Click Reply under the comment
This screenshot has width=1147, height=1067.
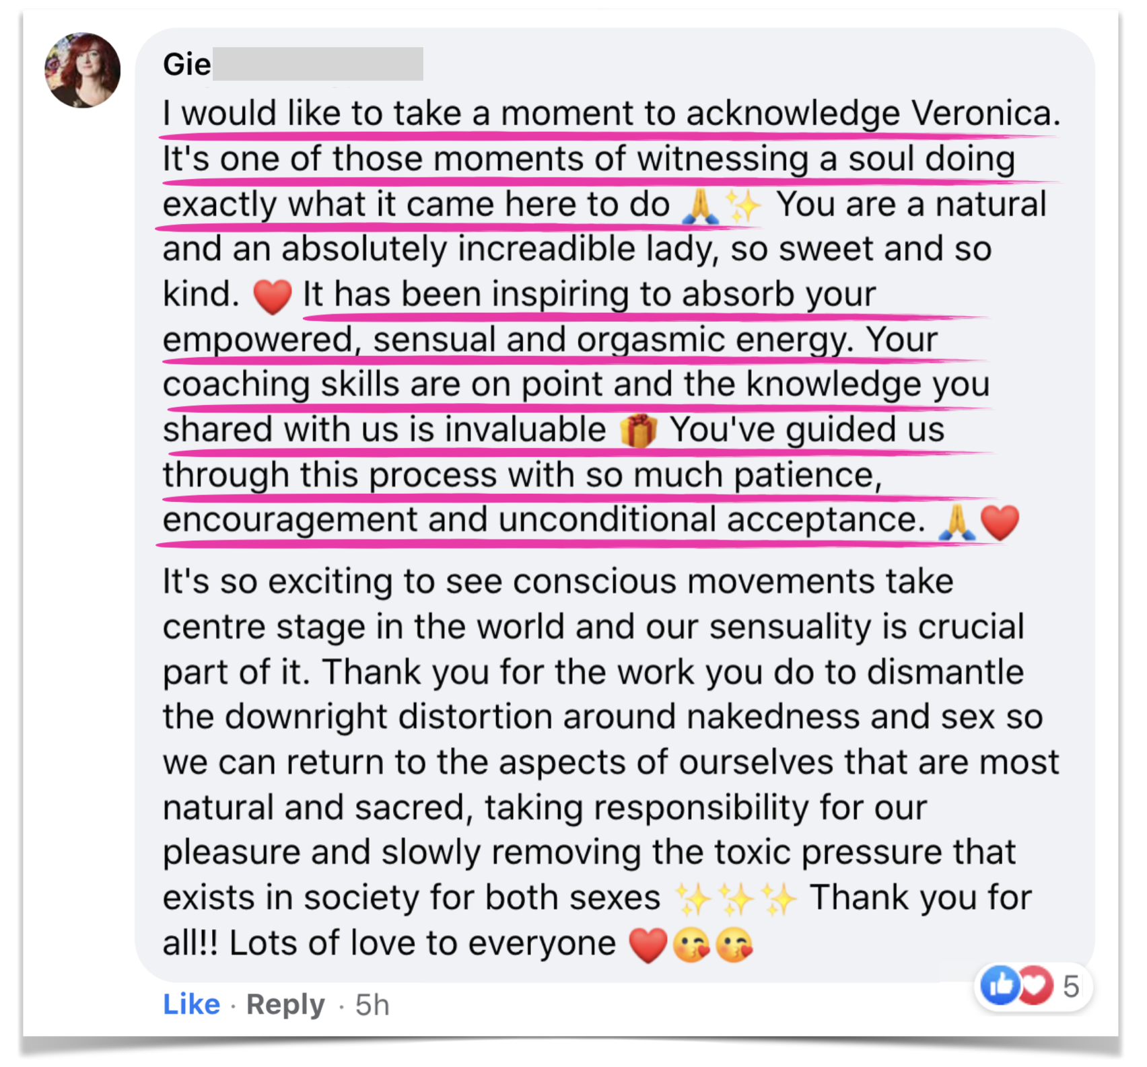(285, 1004)
